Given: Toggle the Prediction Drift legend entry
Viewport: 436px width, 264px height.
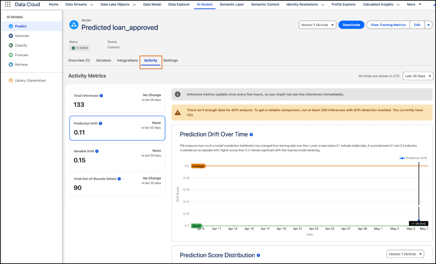Looking at the screenshot, I should (413, 158).
